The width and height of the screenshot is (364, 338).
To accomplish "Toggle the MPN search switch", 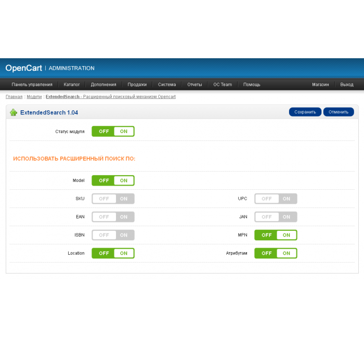I will (x=276, y=235).
